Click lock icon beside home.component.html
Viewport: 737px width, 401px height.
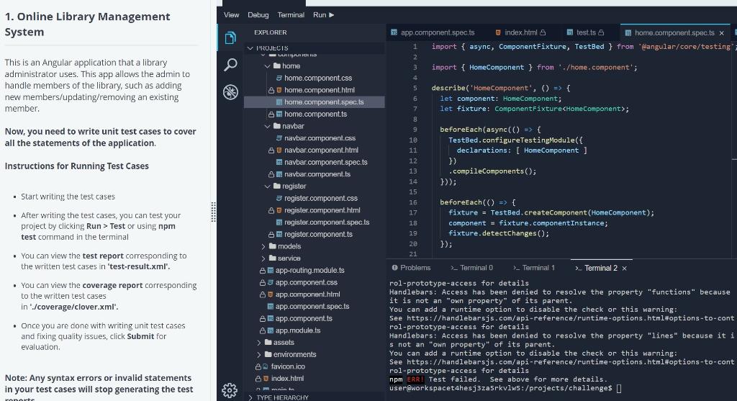pyautogui.click(x=271, y=90)
